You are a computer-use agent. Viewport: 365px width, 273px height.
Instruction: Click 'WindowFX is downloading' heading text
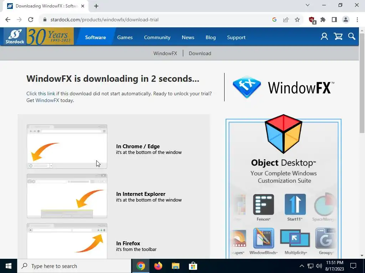113,79
